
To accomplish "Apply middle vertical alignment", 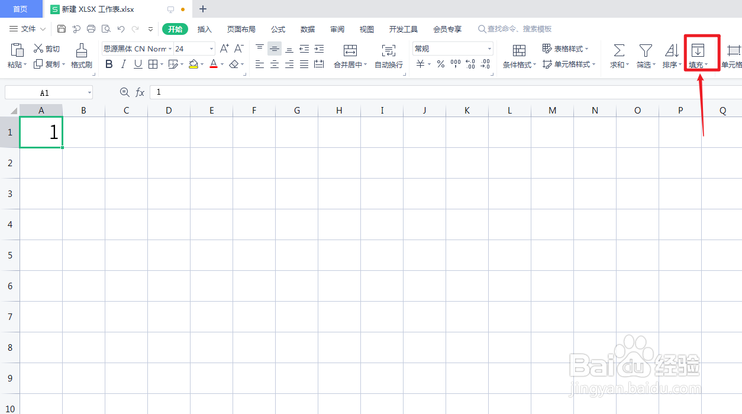I will click(x=275, y=48).
